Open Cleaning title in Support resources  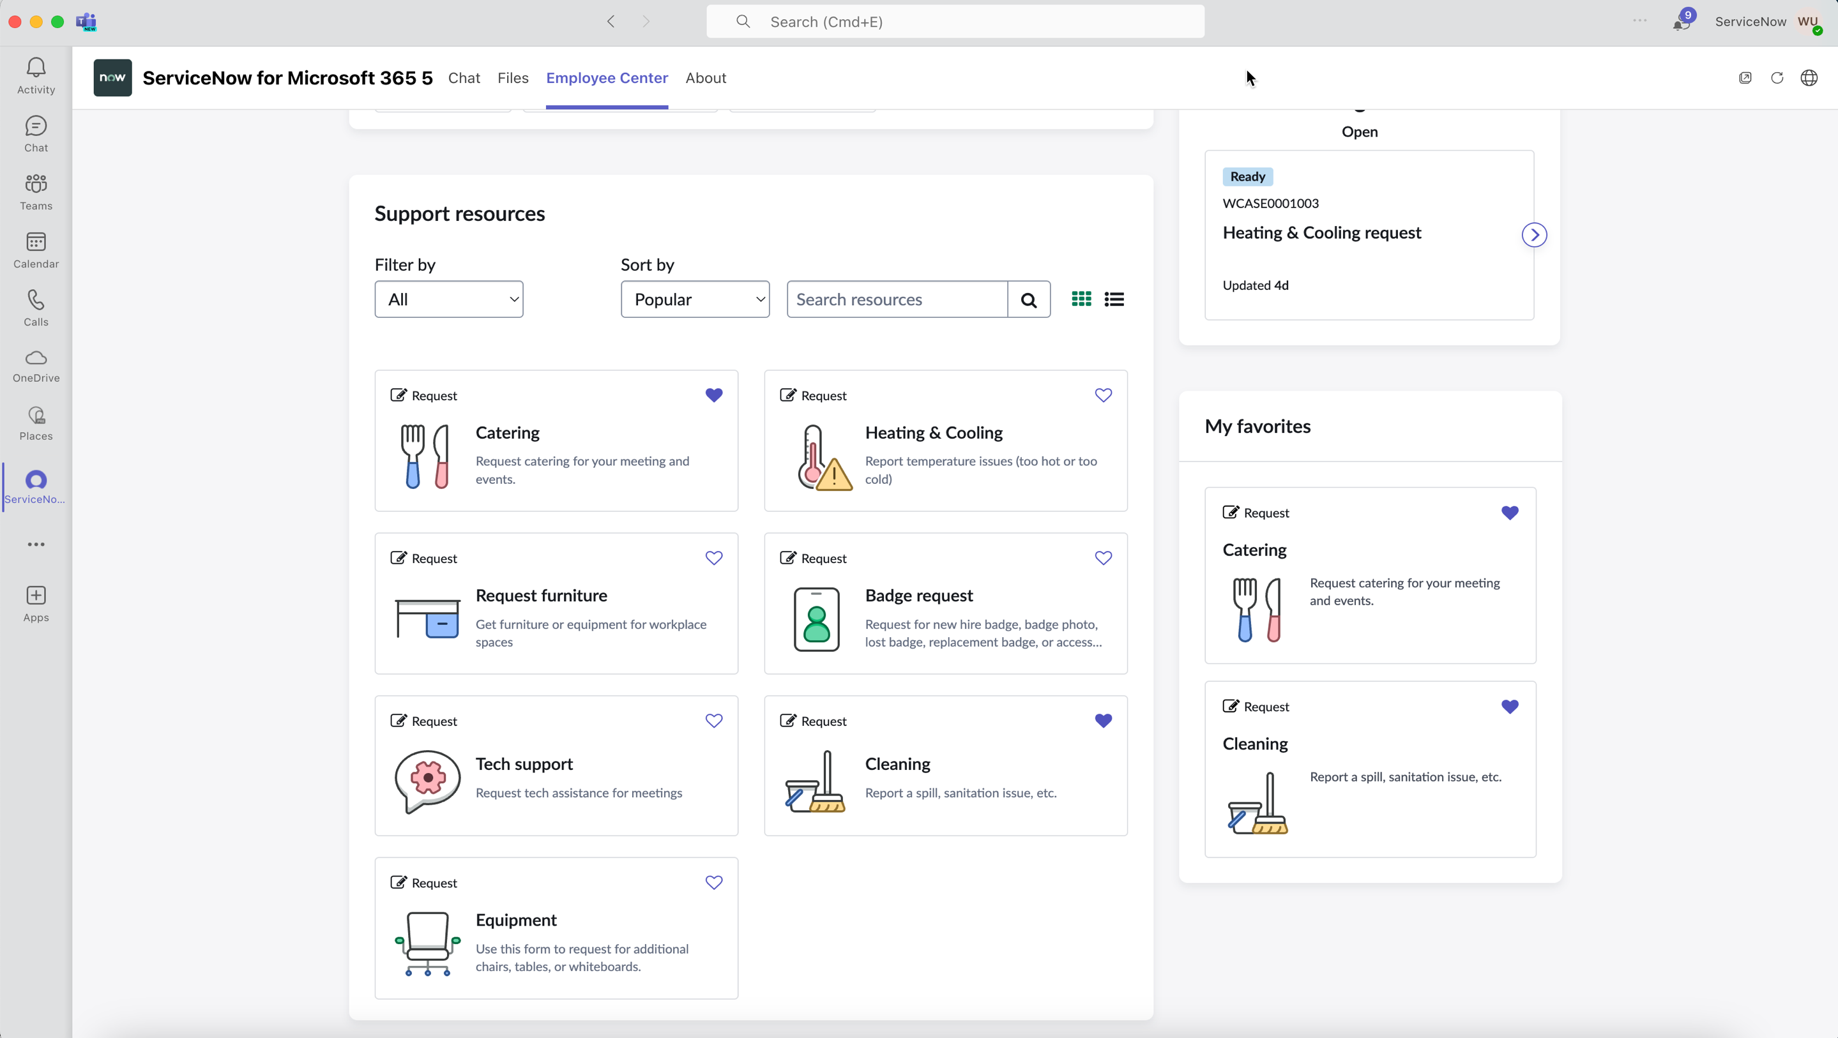click(x=897, y=764)
